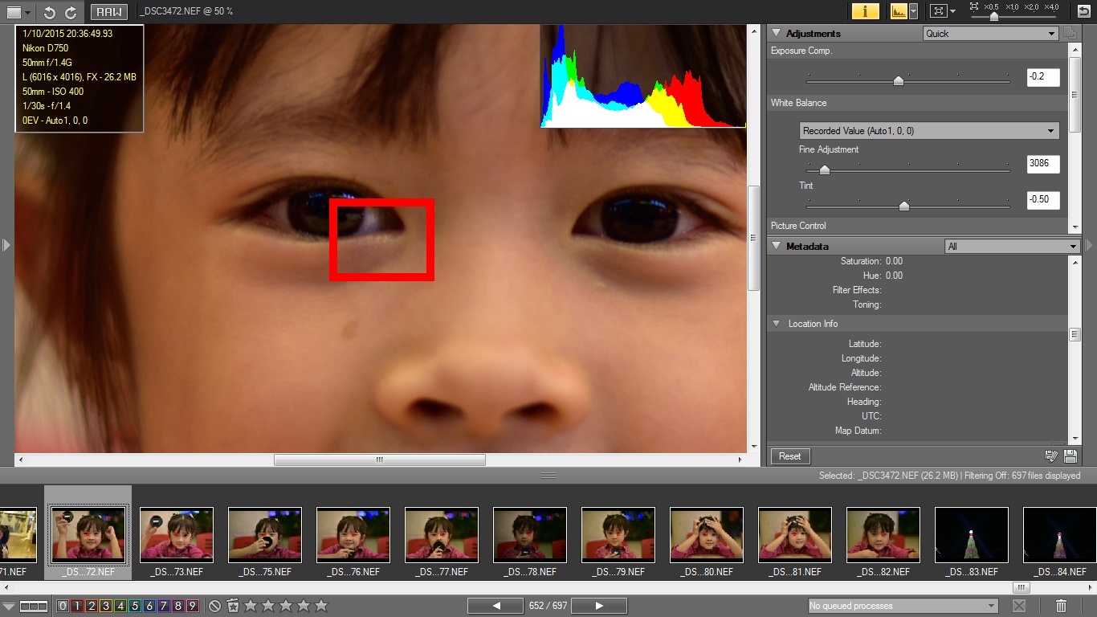Click the Reset button

[x=789, y=456]
